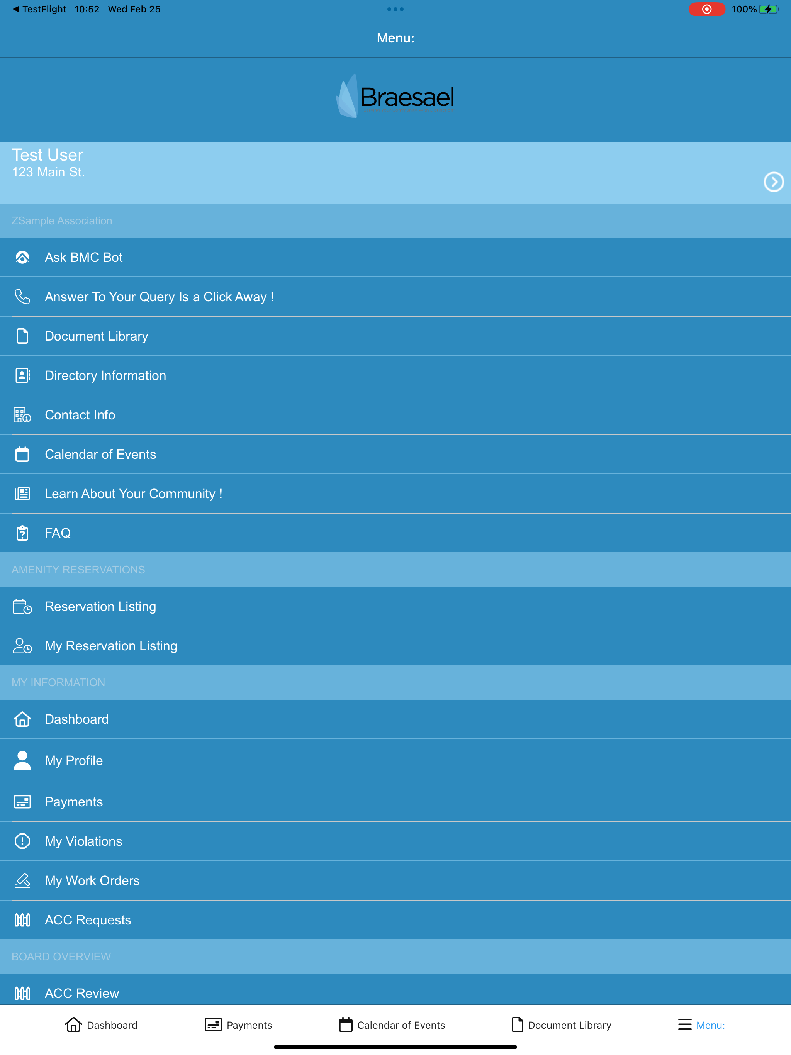Tap the 123 Main St. address text
Image resolution: width=791 pixels, height=1055 pixels.
pyautogui.click(x=48, y=172)
